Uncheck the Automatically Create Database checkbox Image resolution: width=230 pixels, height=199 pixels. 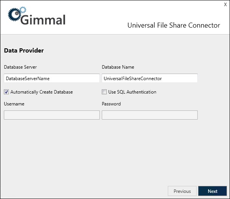[x=6, y=92]
